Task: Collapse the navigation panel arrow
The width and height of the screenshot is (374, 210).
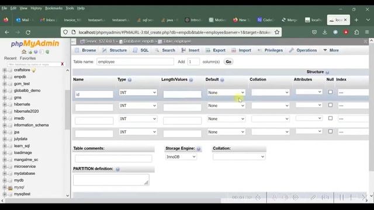Action: click(x=74, y=41)
